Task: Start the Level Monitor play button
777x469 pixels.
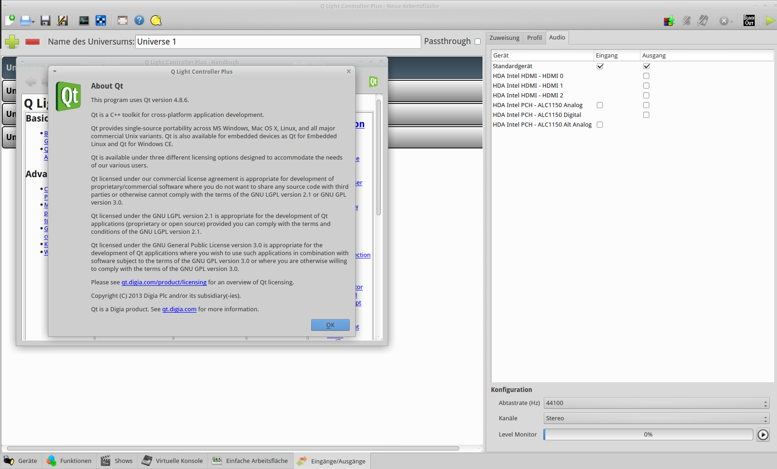Action: [x=763, y=435]
